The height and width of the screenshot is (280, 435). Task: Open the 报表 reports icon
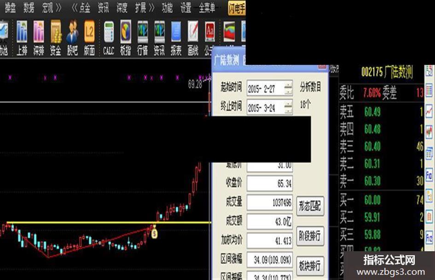click(176, 38)
